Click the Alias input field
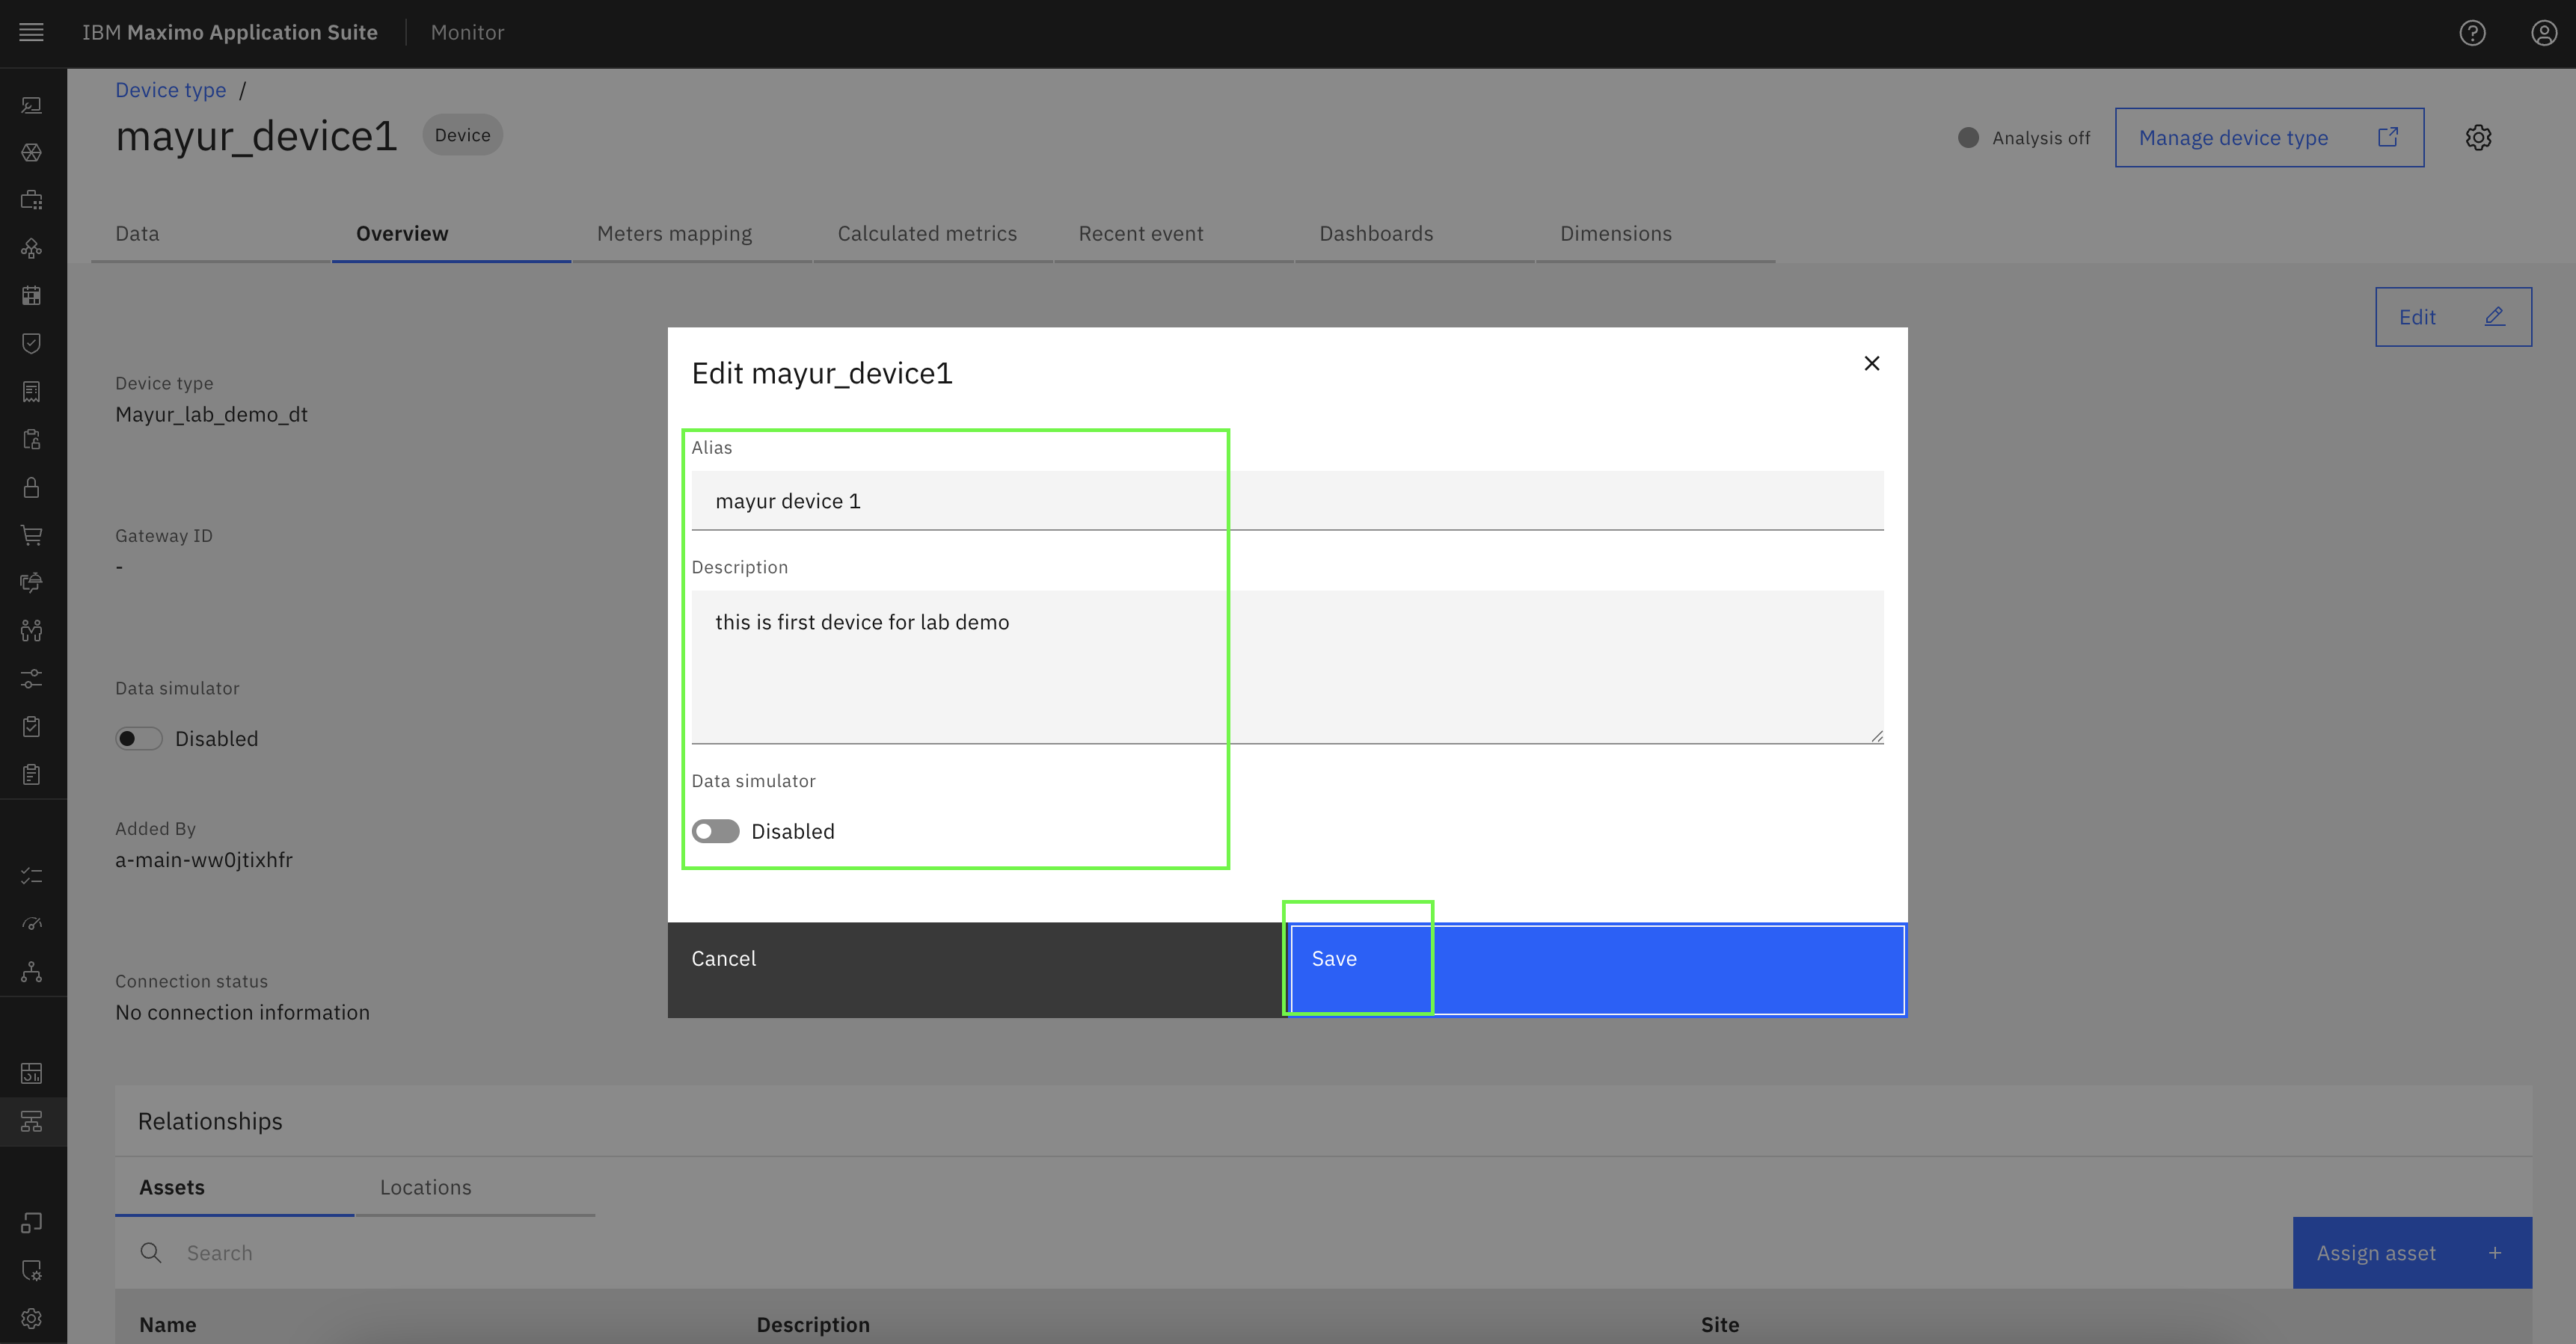The height and width of the screenshot is (1344, 2576). click(x=1287, y=501)
